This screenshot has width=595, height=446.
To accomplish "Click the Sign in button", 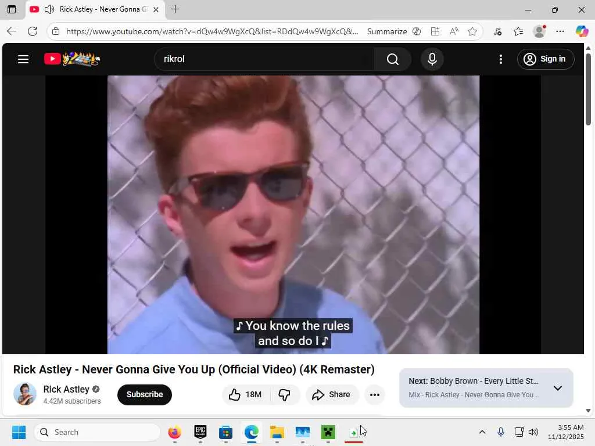I will (x=545, y=59).
